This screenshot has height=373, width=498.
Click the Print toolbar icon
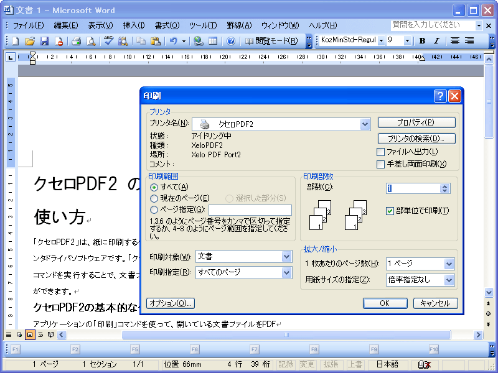[x=76, y=41]
